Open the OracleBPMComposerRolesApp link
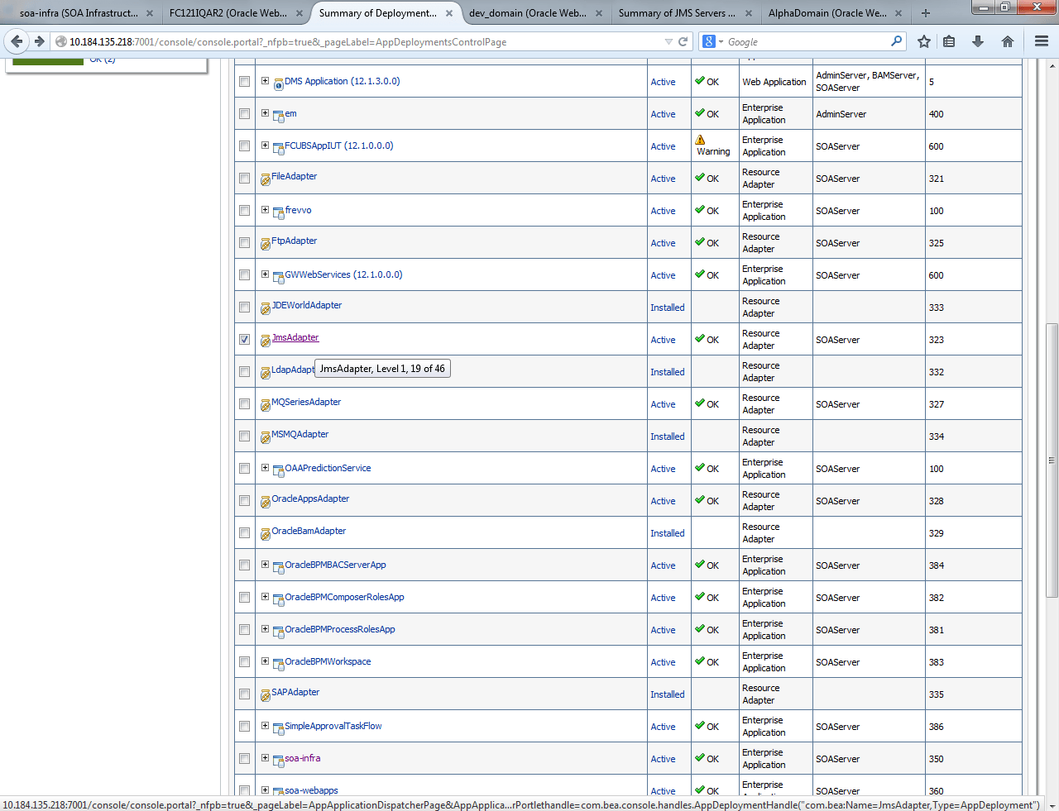The width and height of the screenshot is (1059, 811). (344, 597)
